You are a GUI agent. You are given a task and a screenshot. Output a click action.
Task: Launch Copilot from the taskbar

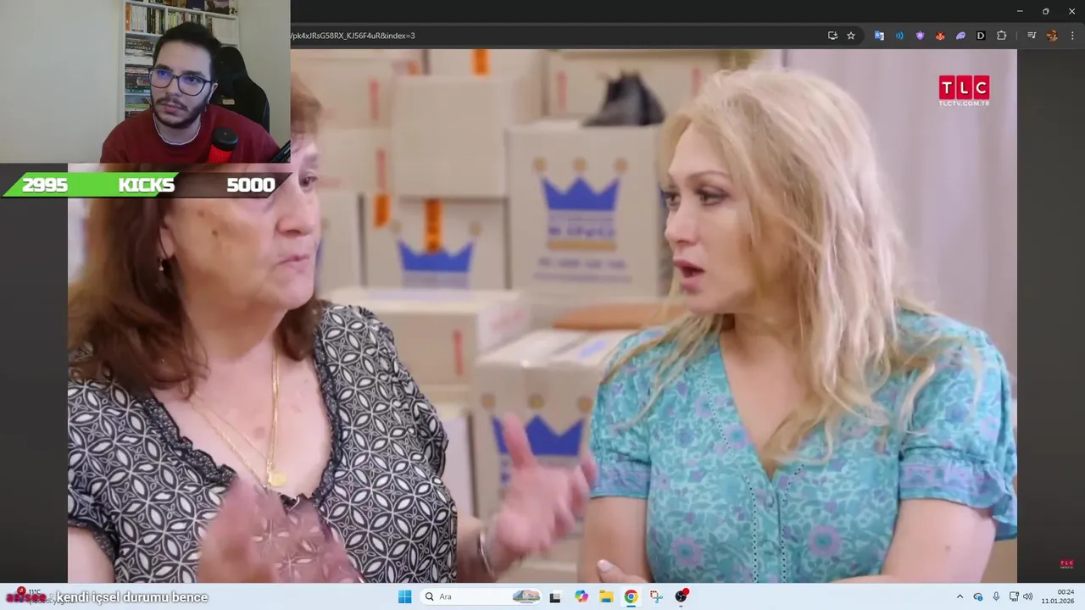[581, 596]
